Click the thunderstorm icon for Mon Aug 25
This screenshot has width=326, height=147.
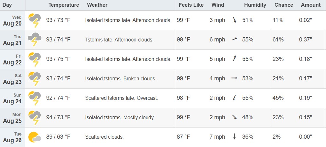click(35, 118)
